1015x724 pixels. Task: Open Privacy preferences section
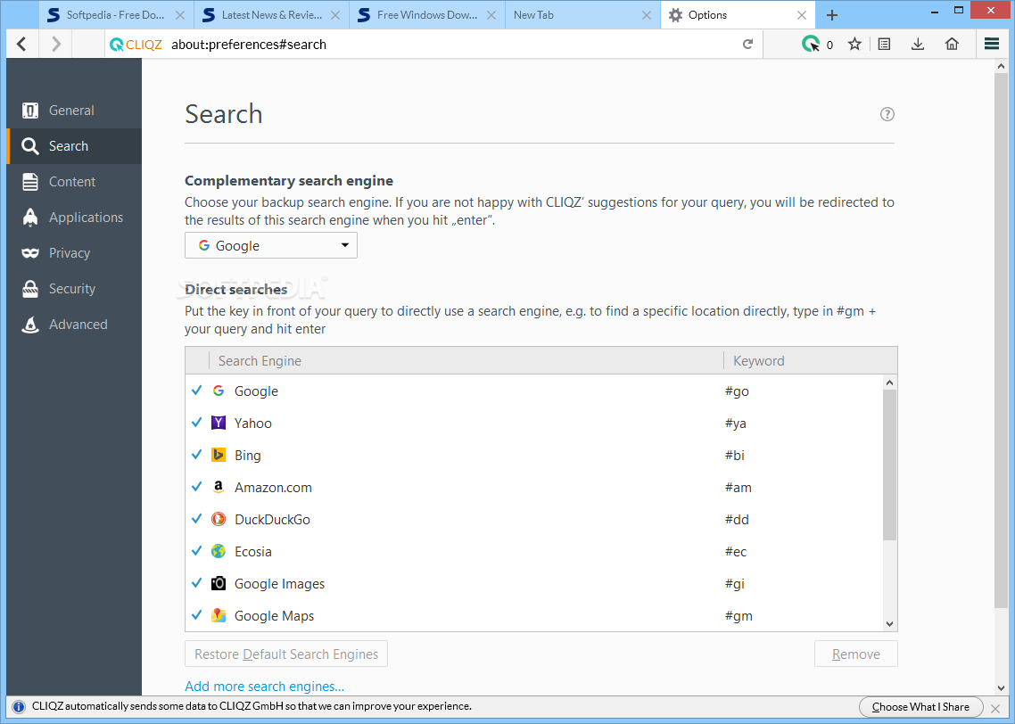pos(74,253)
